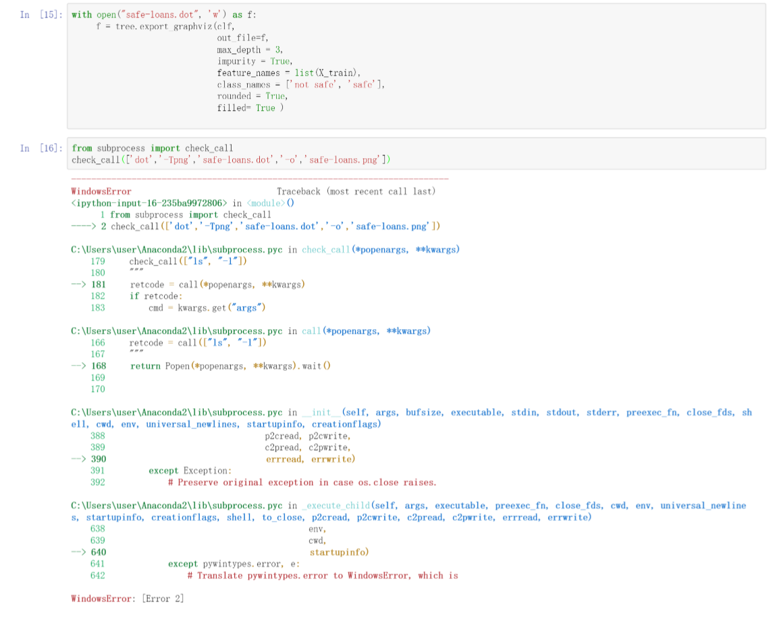Click 'Preserve original exception' comment on line 392
Viewport: 773px width, 623px height.
click(302, 482)
